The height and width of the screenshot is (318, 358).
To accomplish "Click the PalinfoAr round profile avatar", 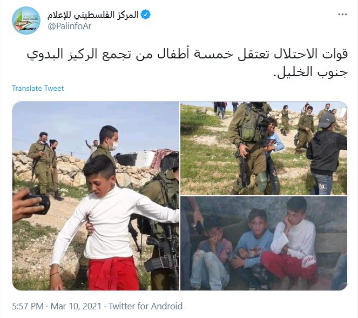I will [x=26, y=21].
